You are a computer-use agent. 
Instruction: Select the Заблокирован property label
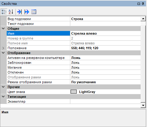pos(19,63)
